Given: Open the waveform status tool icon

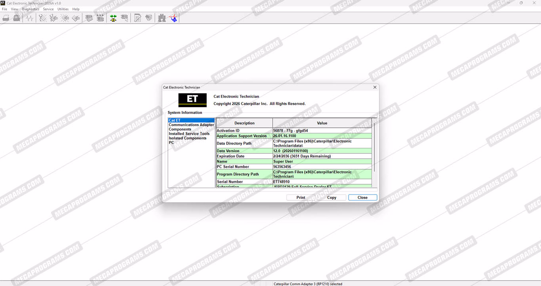Looking at the screenshot, I should tap(29, 18).
